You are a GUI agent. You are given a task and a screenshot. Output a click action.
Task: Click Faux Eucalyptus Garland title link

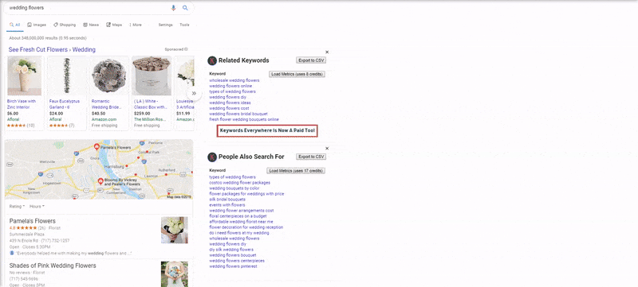click(x=65, y=104)
